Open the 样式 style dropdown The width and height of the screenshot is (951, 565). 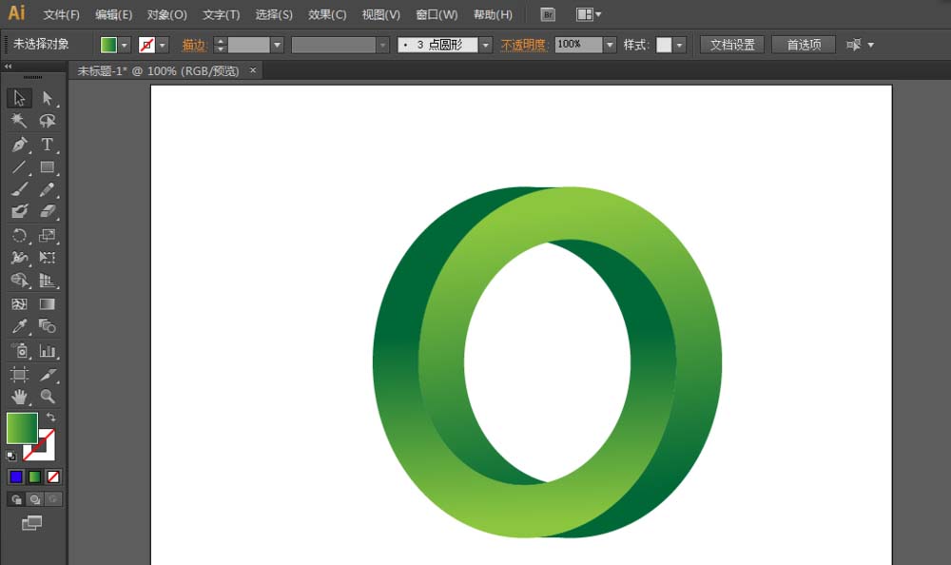(x=677, y=44)
